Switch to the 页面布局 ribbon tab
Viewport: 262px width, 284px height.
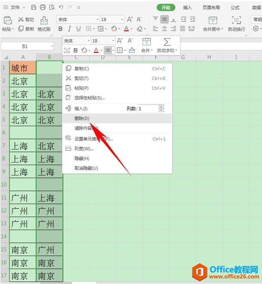pos(211,7)
